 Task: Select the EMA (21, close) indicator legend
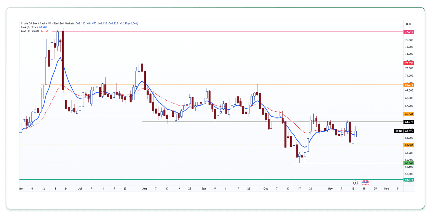(x=30, y=31)
